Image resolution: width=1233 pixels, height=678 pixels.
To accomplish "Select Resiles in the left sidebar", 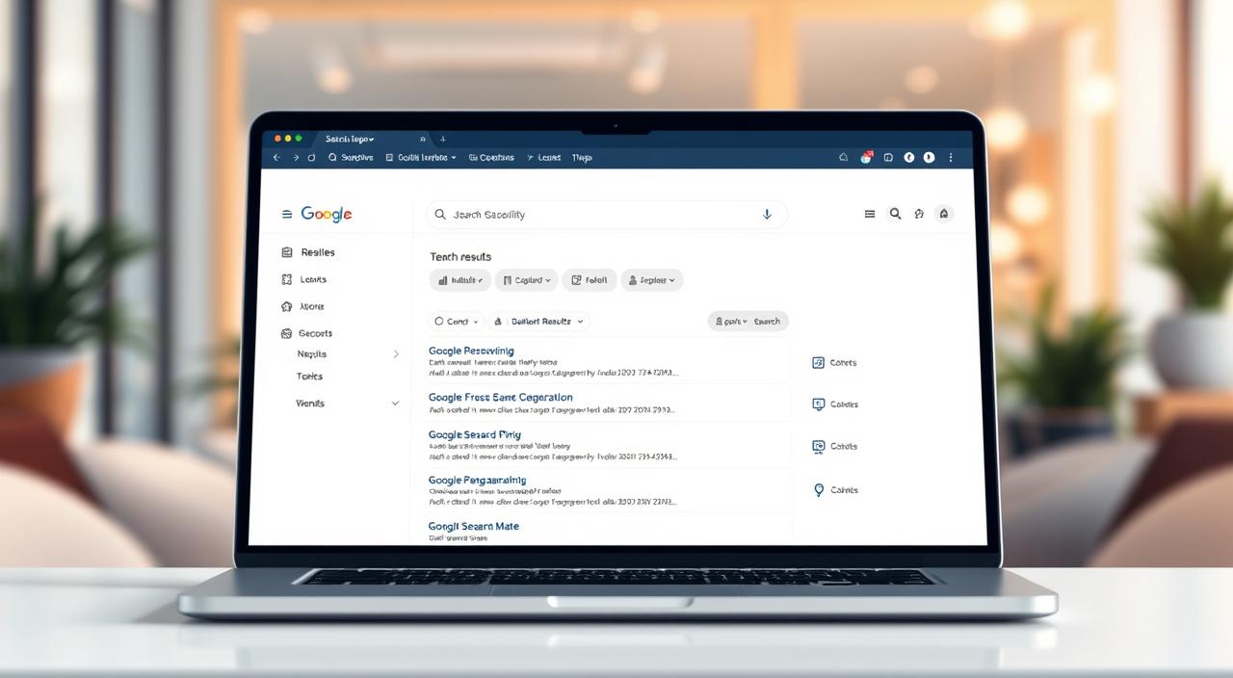I will point(318,252).
